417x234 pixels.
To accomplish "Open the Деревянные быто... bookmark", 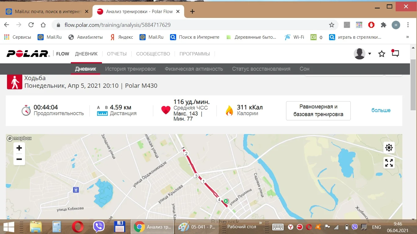I will point(251,37).
